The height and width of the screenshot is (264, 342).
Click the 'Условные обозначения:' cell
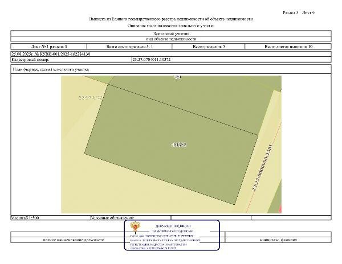[131, 218]
